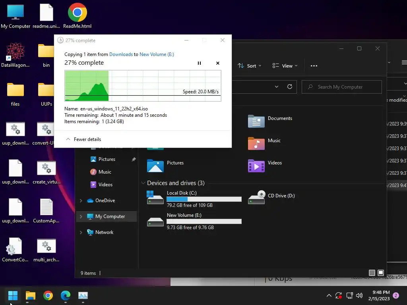407x305 pixels.
Task: Pause the file copy operation
Action: (199, 63)
